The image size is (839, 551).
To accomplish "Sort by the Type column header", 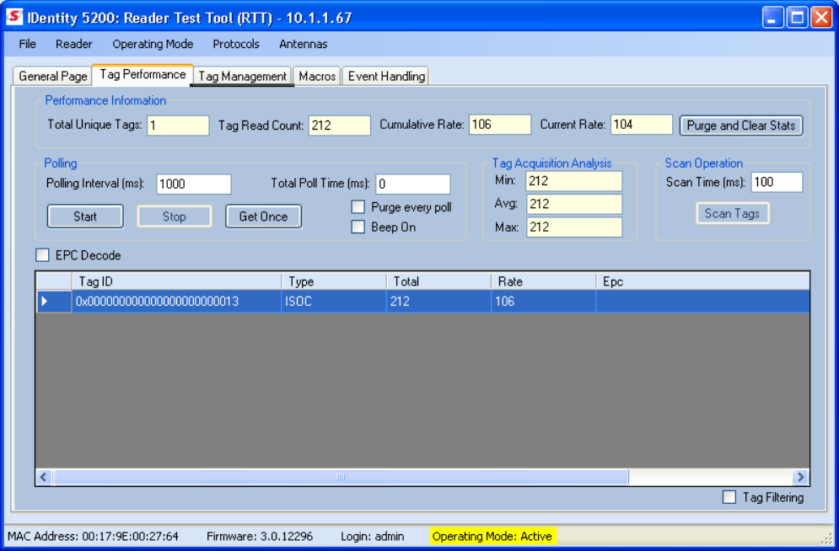I will [x=334, y=281].
